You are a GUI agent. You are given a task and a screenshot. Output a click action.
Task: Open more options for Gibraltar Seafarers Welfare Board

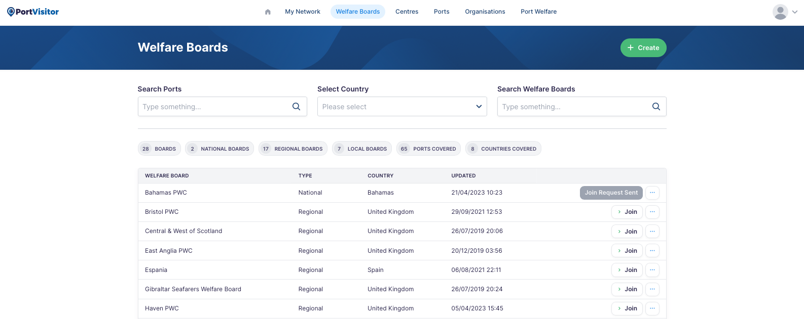[x=652, y=289]
